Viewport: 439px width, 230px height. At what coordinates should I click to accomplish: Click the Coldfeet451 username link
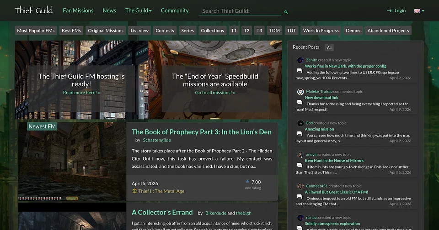pyautogui.click(x=316, y=186)
